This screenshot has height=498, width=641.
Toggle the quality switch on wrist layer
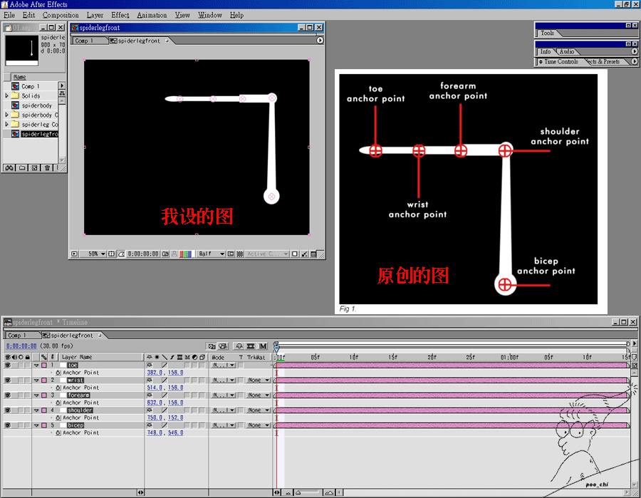[165, 380]
